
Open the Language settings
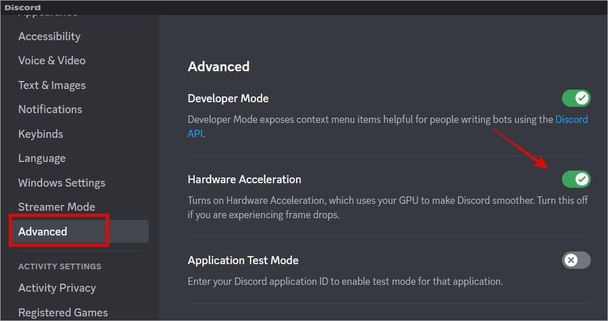point(42,158)
